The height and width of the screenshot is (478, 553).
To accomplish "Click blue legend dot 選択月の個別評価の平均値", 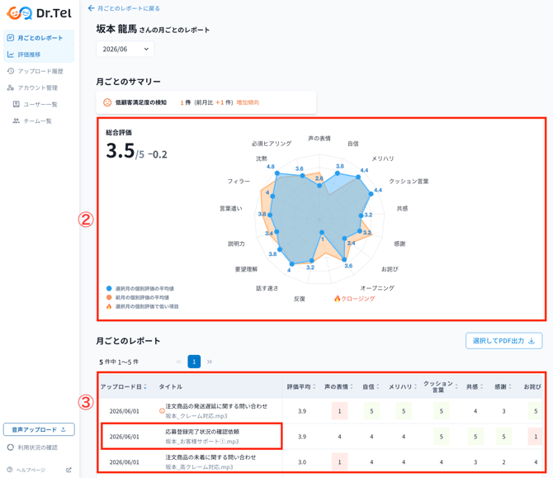I will click(109, 288).
